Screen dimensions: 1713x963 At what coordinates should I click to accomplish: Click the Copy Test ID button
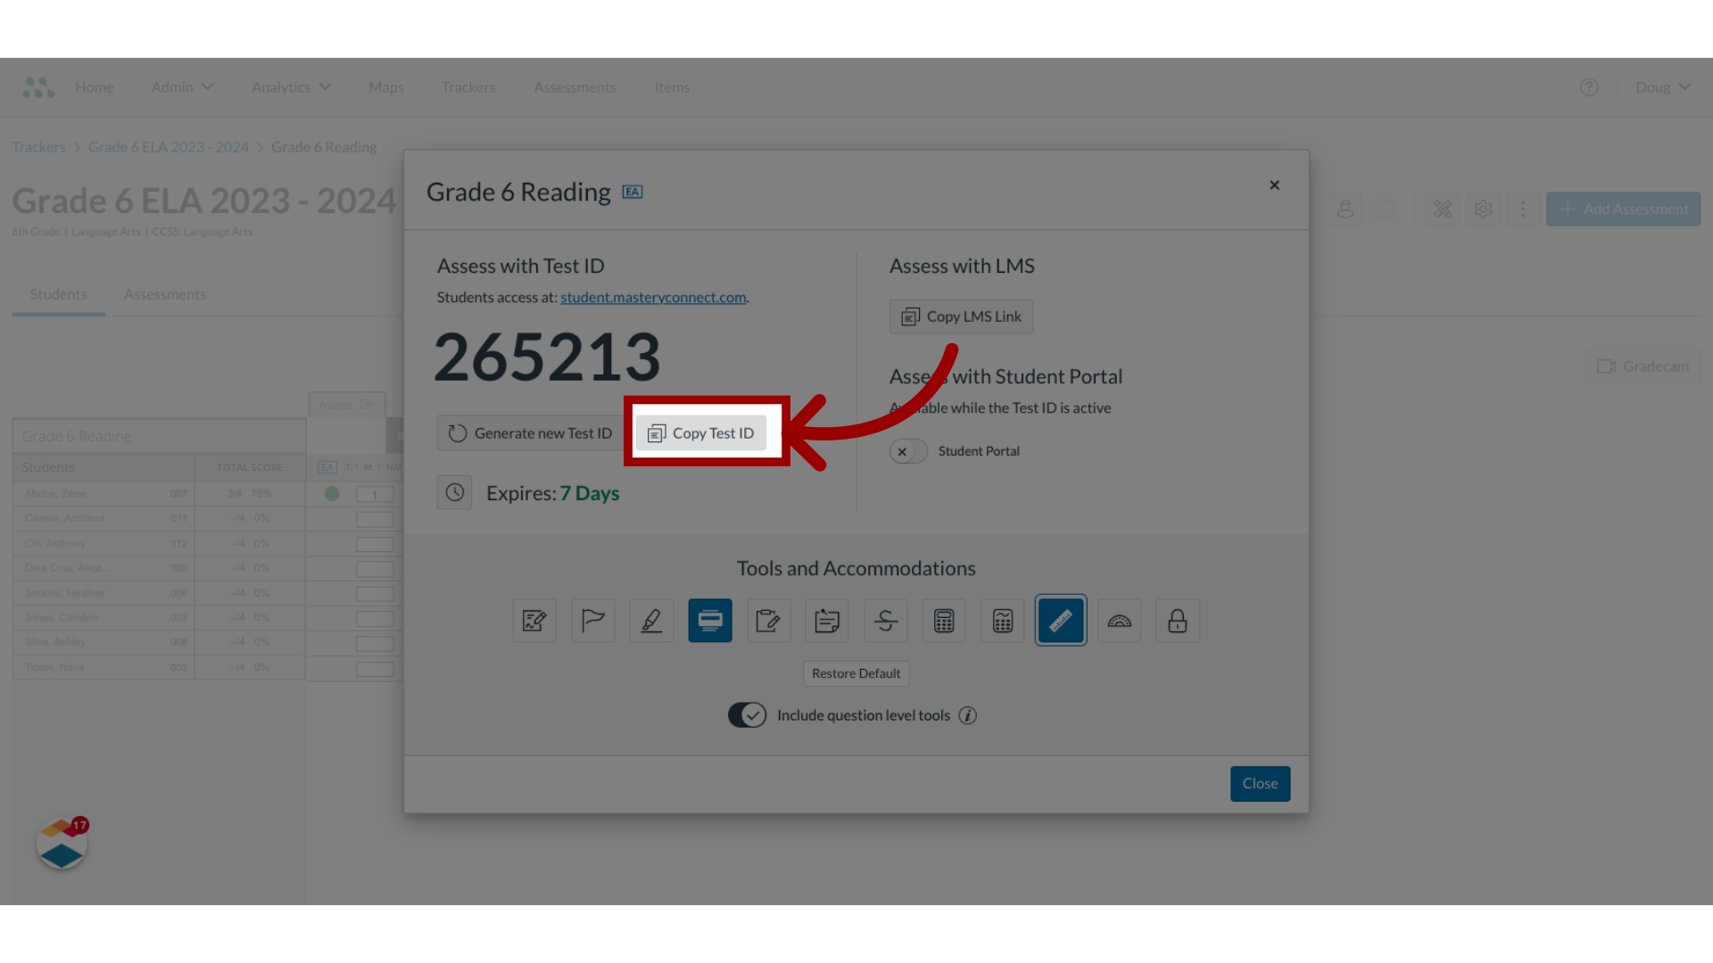(701, 432)
